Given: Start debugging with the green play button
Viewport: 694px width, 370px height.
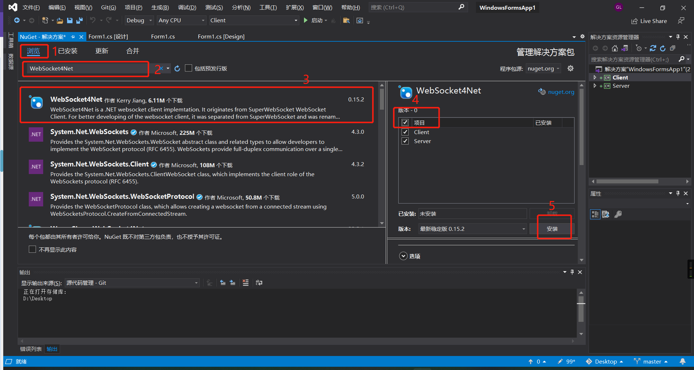Looking at the screenshot, I should pyautogui.click(x=305, y=20).
